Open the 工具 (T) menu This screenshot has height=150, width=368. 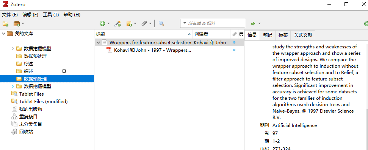click(x=51, y=15)
